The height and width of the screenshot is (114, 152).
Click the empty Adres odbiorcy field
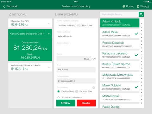pyautogui.click(x=76, y=47)
